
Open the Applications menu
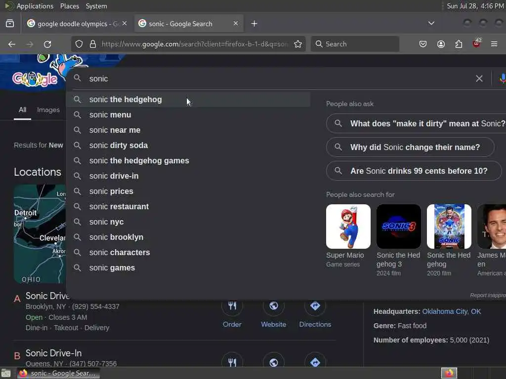click(x=35, y=6)
